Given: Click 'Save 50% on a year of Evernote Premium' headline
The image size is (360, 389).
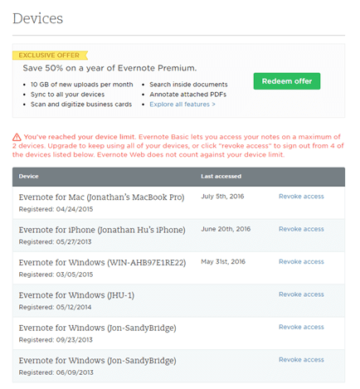Looking at the screenshot, I should tap(109, 68).
